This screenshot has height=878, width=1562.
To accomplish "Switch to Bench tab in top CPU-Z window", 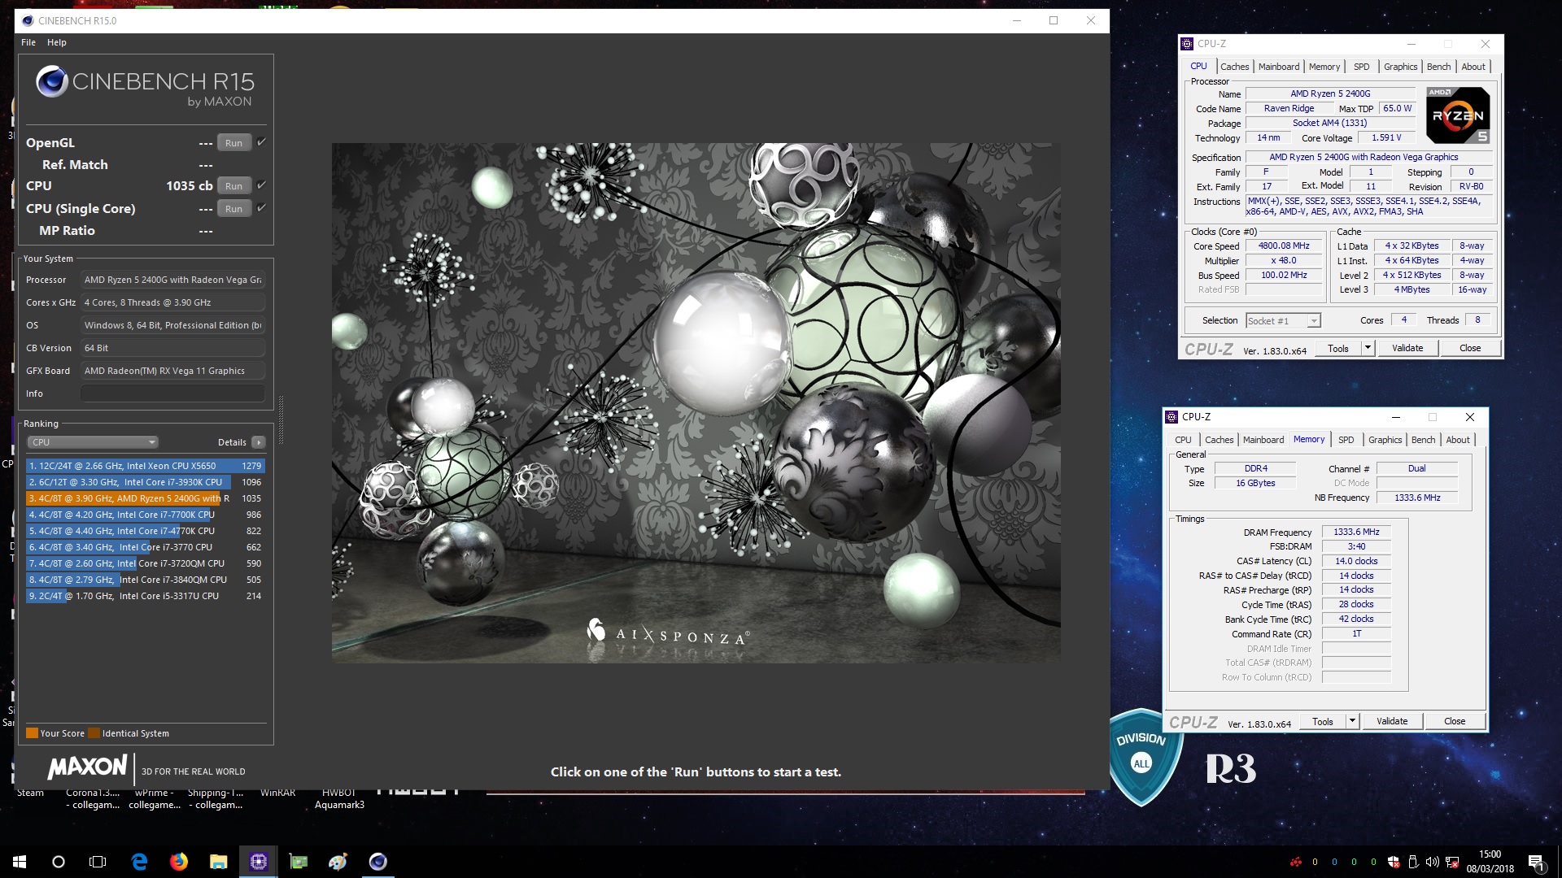I will [x=1438, y=67].
